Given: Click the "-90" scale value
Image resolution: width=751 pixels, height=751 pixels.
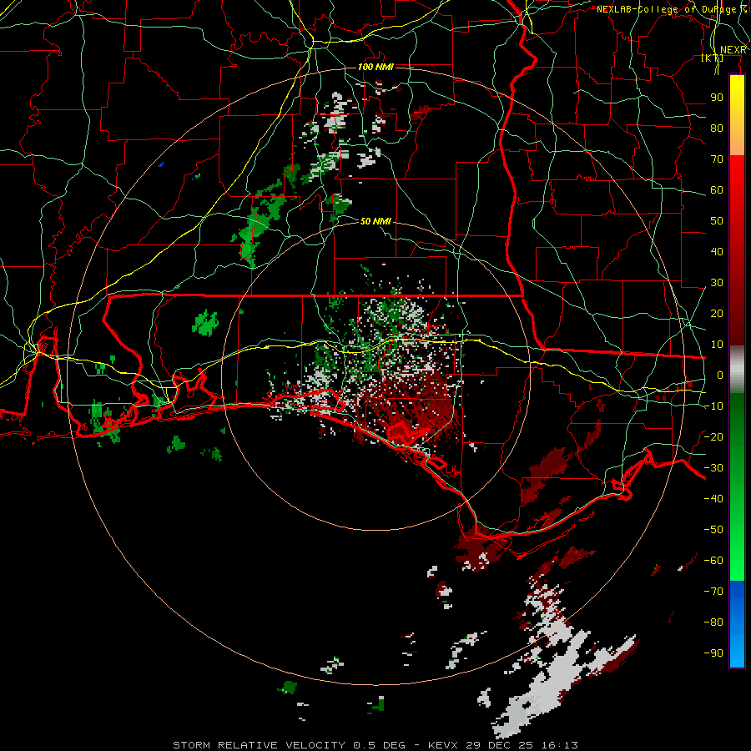Looking at the screenshot, I should (x=713, y=653).
